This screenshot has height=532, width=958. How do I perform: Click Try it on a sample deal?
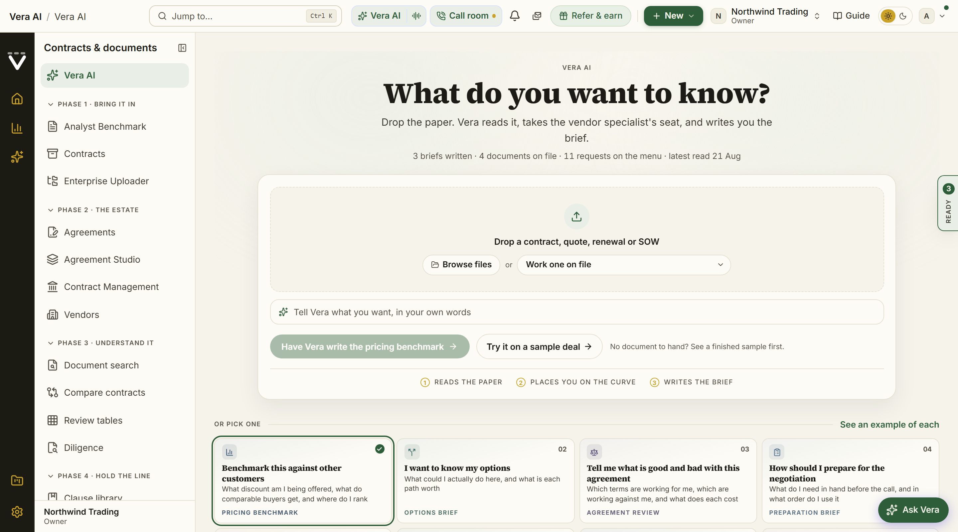point(539,346)
